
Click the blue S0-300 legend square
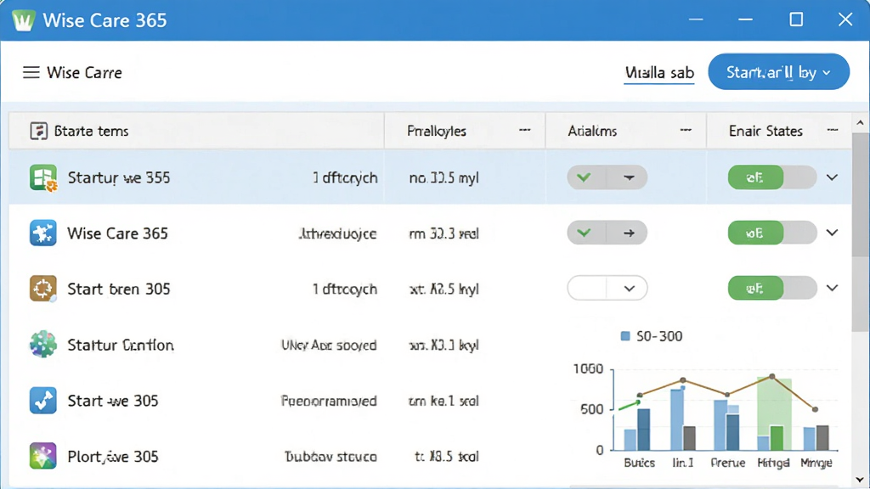[x=625, y=336]
